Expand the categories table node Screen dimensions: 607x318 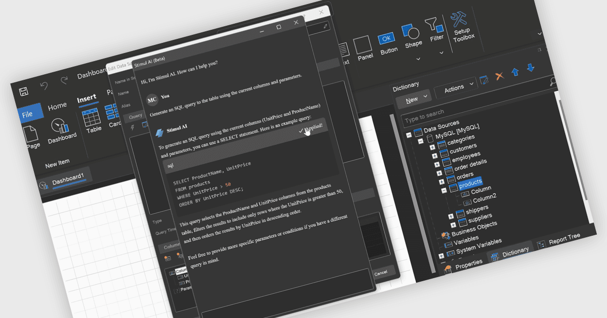432,148
